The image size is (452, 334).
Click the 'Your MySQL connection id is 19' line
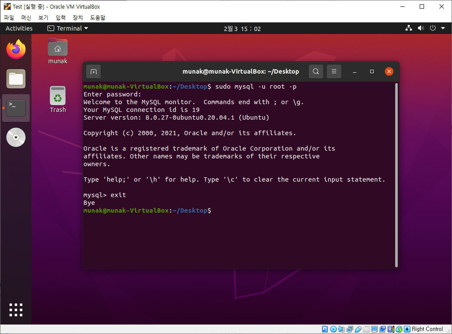[x=141, y=110]
